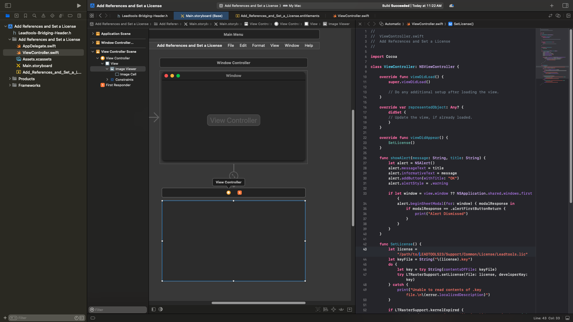Collapse the View Controller Scene
The width and height of the screenshot is (573, 322).
pyautogui.click(x=93, y=52)
